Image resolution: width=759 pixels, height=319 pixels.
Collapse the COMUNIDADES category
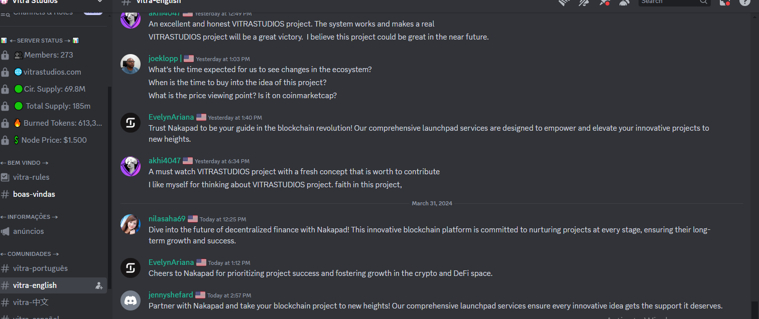pyautogui.click(x=30, y=254)
